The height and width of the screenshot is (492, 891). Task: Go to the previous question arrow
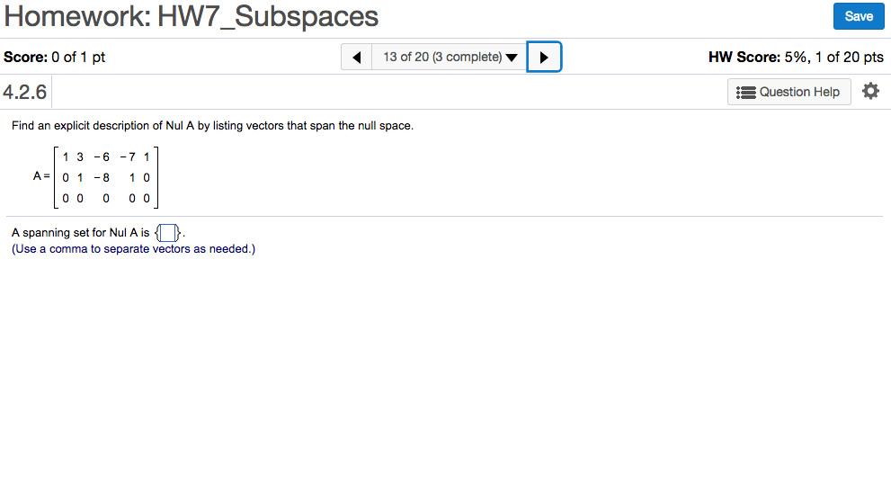coord(357,58)
